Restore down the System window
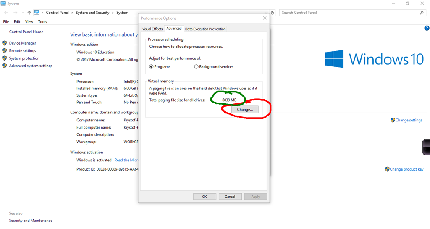The height and width of the screenshot is (229, 430). tap(408, 3)
